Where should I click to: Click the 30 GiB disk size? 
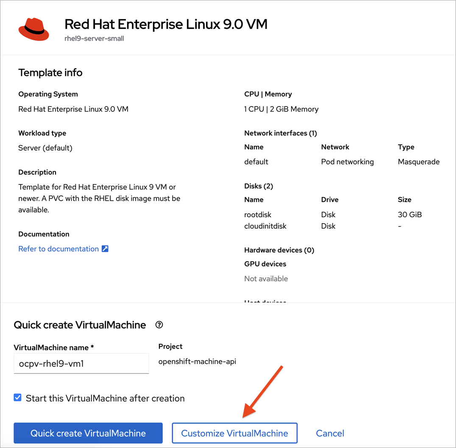point(409,215)
